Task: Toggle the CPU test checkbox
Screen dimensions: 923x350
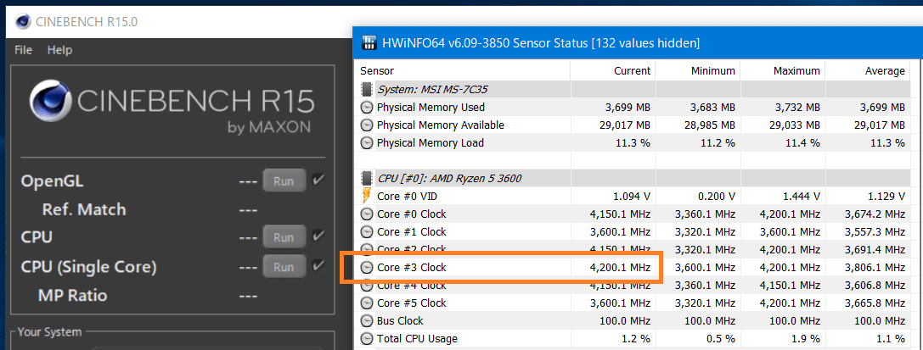Action: click(x=318, y=236)
